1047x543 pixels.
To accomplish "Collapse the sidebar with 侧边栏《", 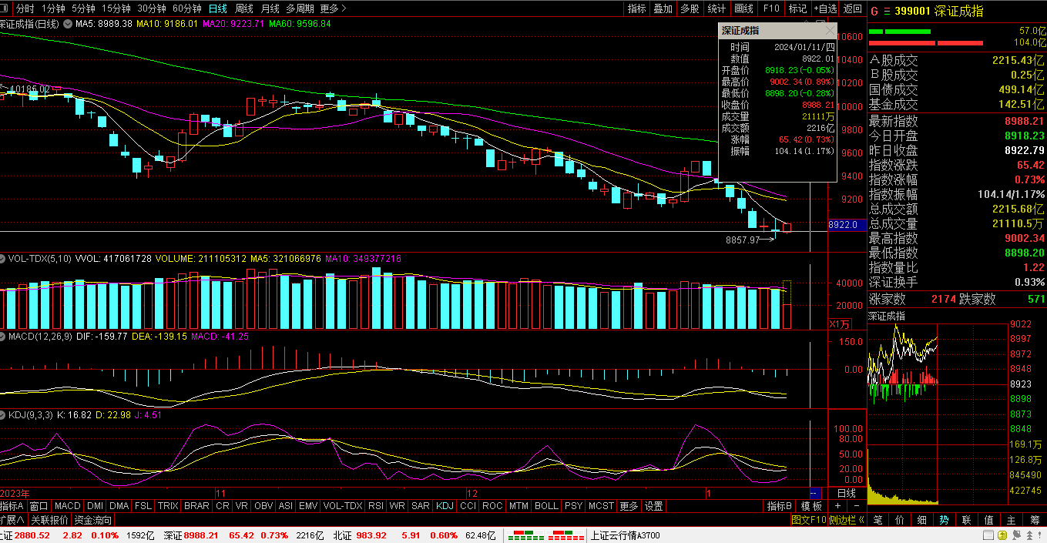I will [x=847, y=520].
